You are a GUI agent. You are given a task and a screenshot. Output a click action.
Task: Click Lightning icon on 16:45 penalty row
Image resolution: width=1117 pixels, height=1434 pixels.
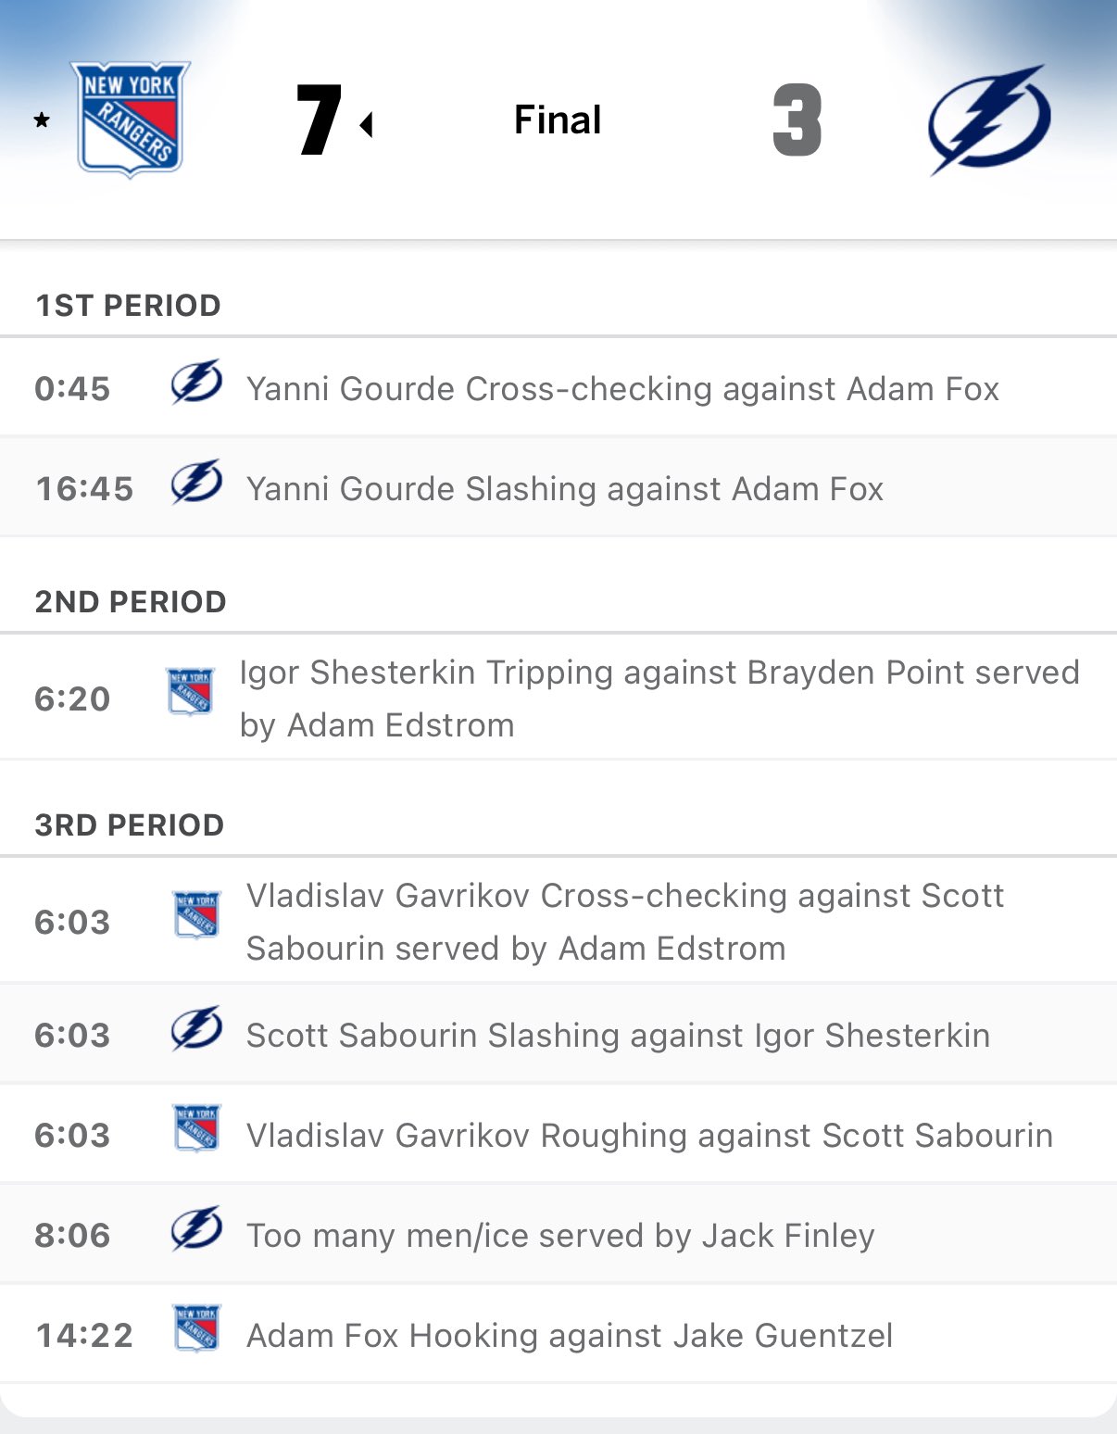196,483
